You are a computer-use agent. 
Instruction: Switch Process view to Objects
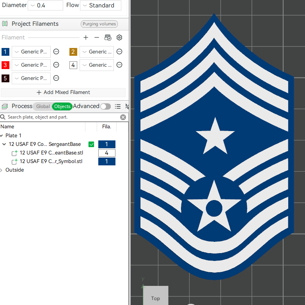(x=62, y=106)
